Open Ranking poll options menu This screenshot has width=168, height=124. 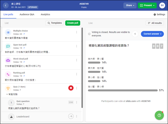(x=76, y=74)
